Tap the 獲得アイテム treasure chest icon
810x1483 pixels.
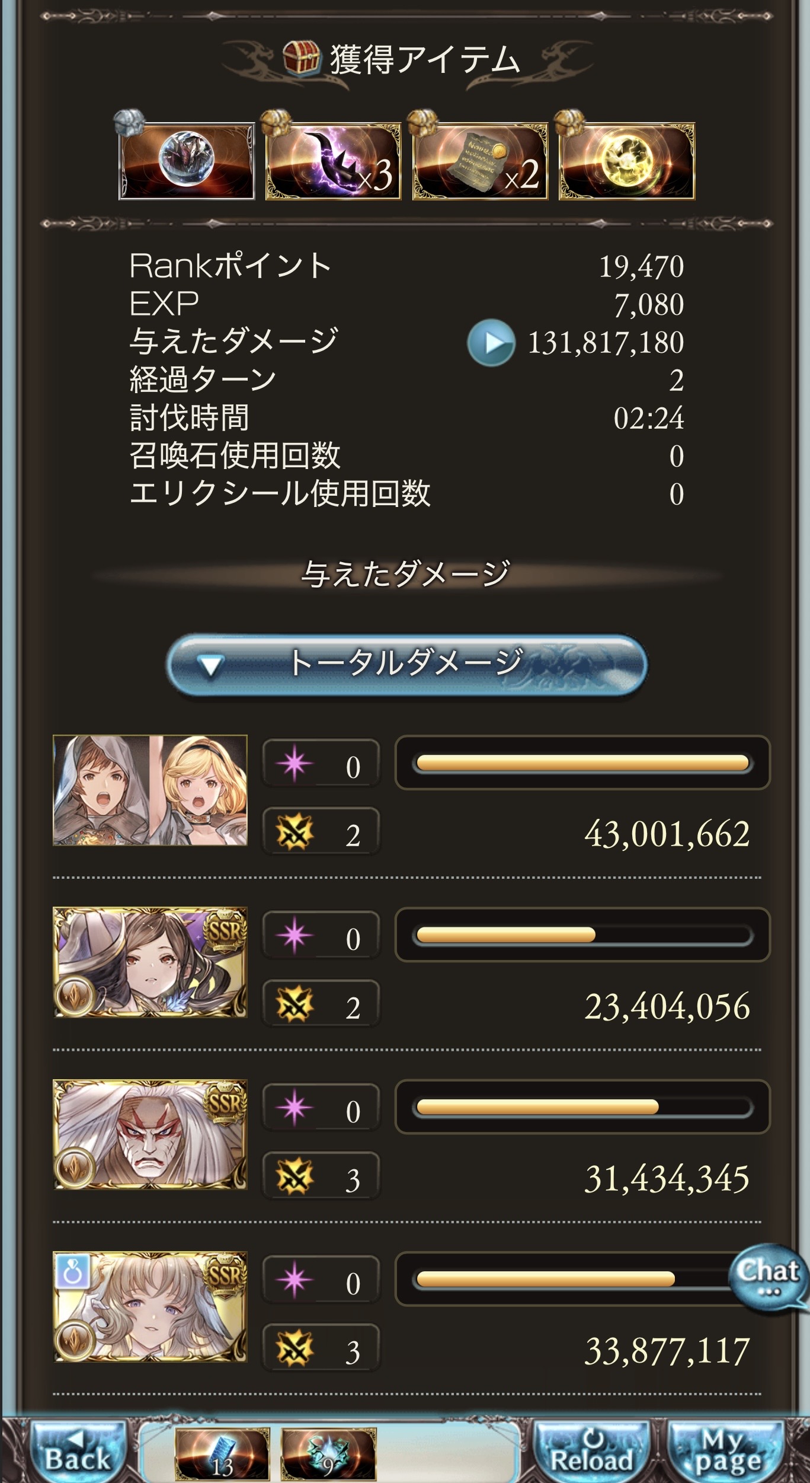[302, 59]
